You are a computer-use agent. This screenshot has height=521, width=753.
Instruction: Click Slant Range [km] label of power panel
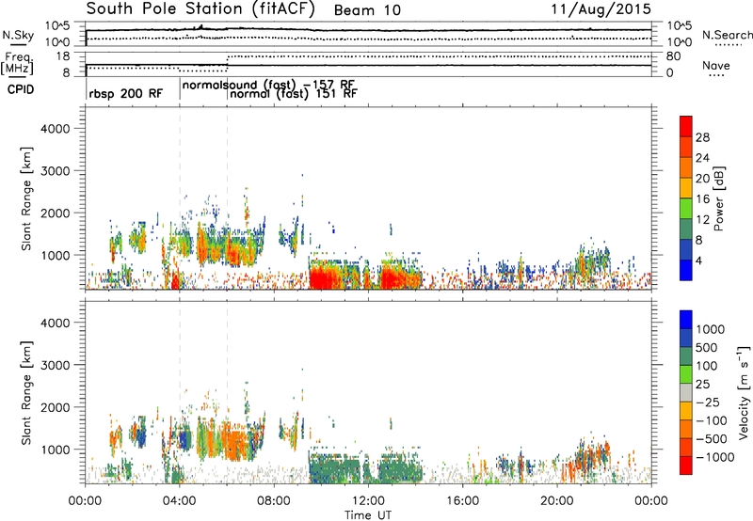pos(26,198)
